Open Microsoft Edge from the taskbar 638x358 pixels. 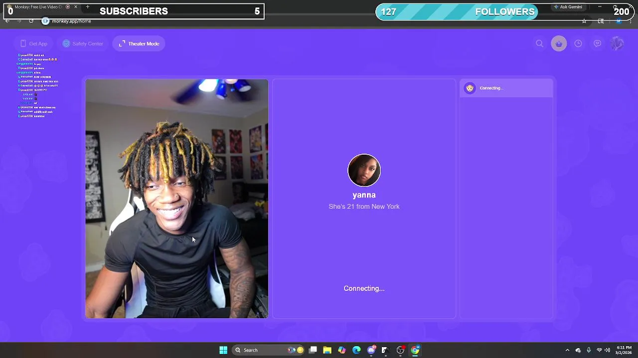pos(356,350)
